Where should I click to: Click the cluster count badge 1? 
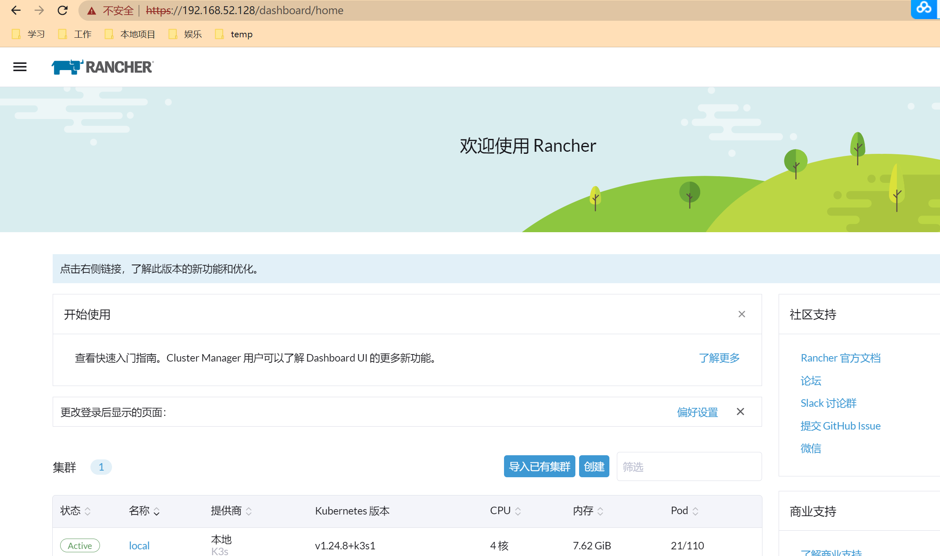pos(101,467)
